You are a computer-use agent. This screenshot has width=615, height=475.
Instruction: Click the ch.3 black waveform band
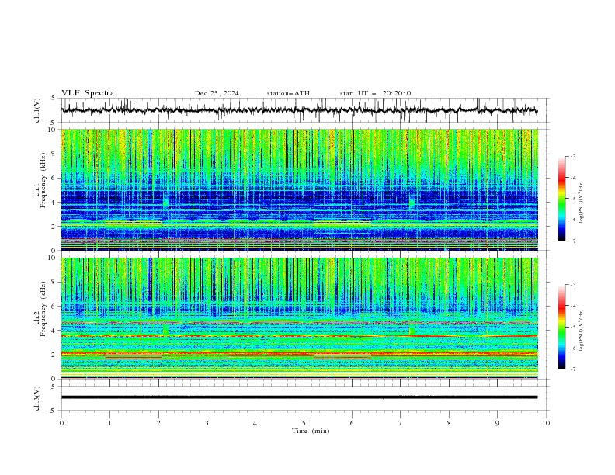[299, 397]
